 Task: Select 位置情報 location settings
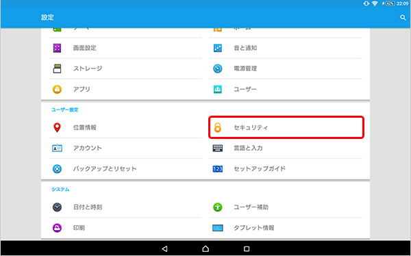125,127
